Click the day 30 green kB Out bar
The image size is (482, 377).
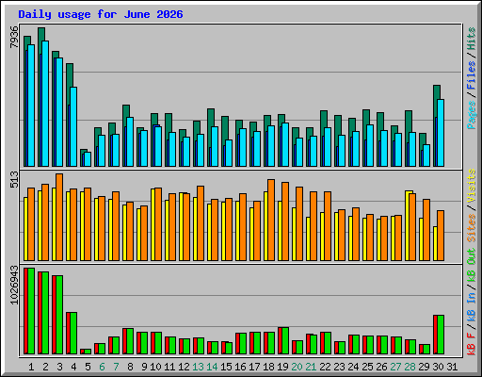click(x=441, y=335)
